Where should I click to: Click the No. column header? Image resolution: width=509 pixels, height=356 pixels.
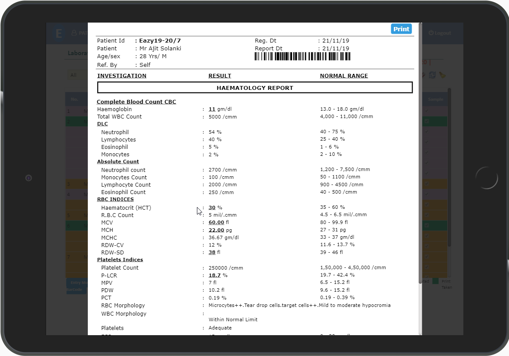click(x=74, y=99)
